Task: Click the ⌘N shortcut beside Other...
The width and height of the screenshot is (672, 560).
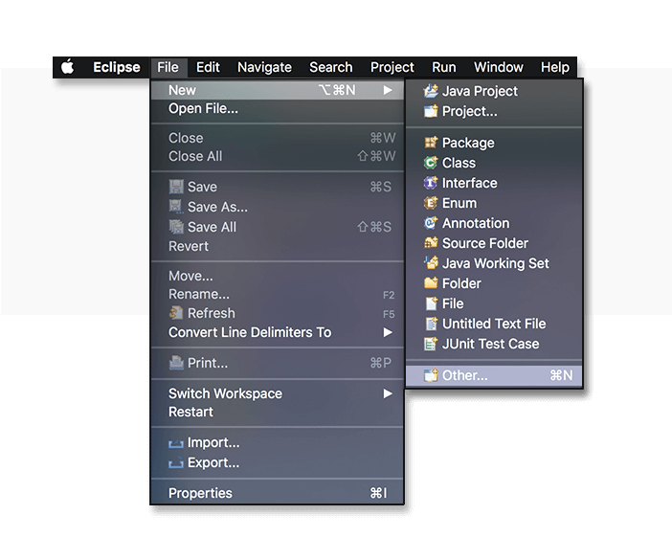Action: (561, 375)
